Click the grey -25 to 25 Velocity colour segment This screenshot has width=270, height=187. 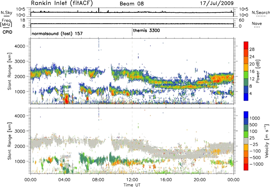(246, 141)
